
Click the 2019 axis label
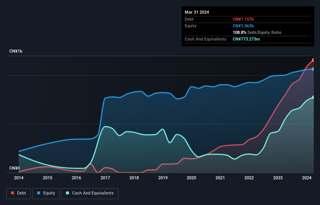[x=163, y=178]
